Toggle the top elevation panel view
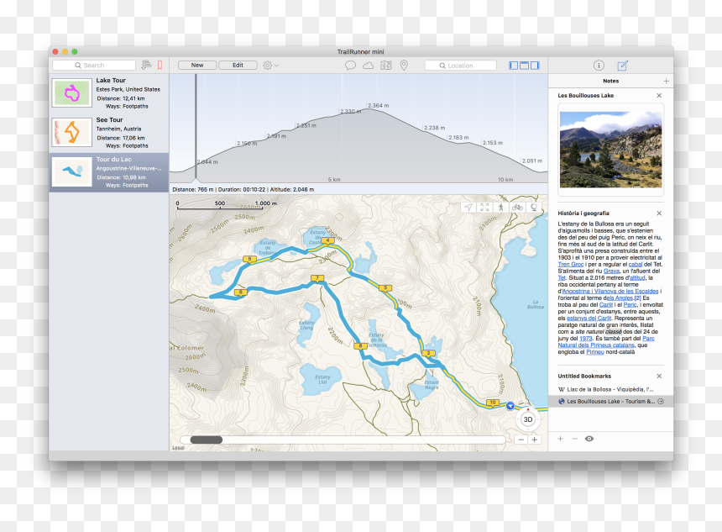 [x=524, y=66]
